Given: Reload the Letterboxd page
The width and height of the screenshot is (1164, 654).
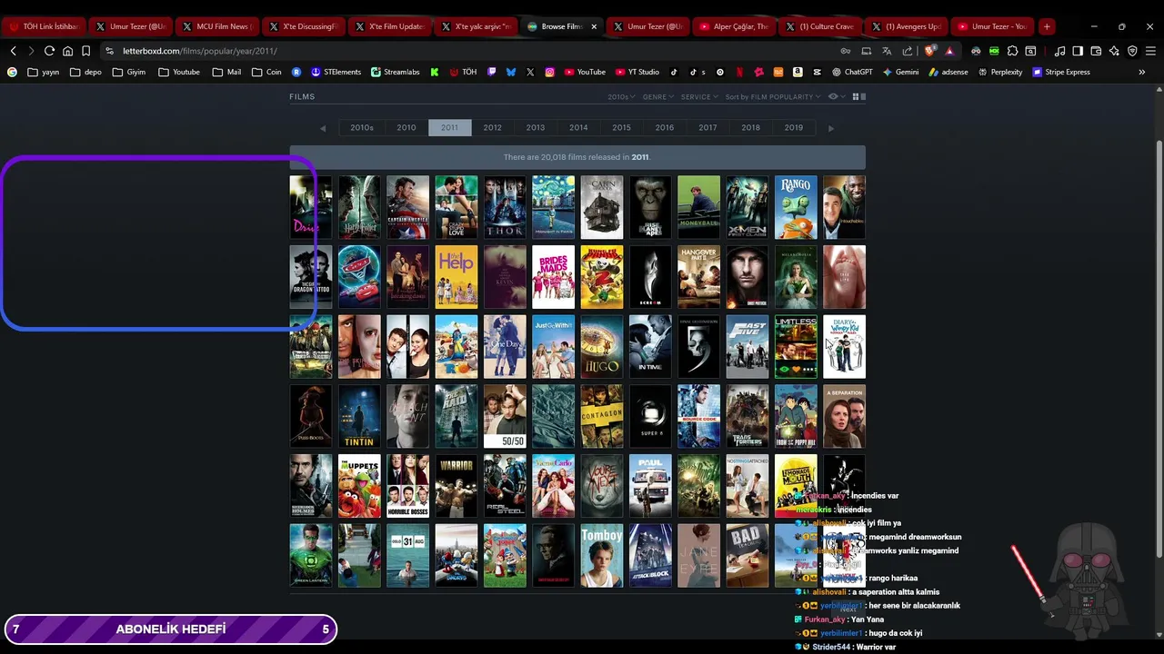Looking at the screenshot, I should (x=49, y=51).
